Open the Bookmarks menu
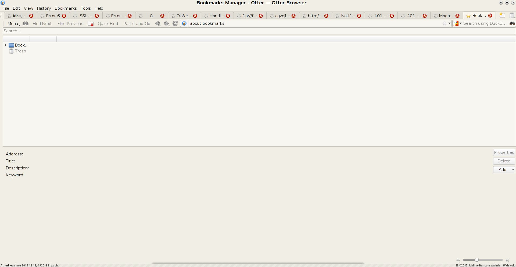Viewport: 516px width, 267px height. tap(66, 8)
